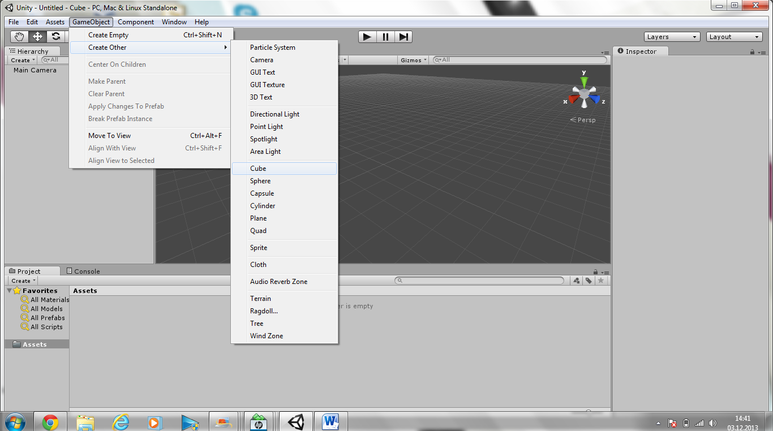
Task: Choose Cube from Create Other submenu
Action: 258,169
